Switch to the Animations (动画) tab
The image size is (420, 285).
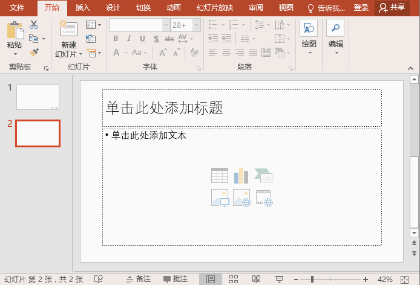174,8
